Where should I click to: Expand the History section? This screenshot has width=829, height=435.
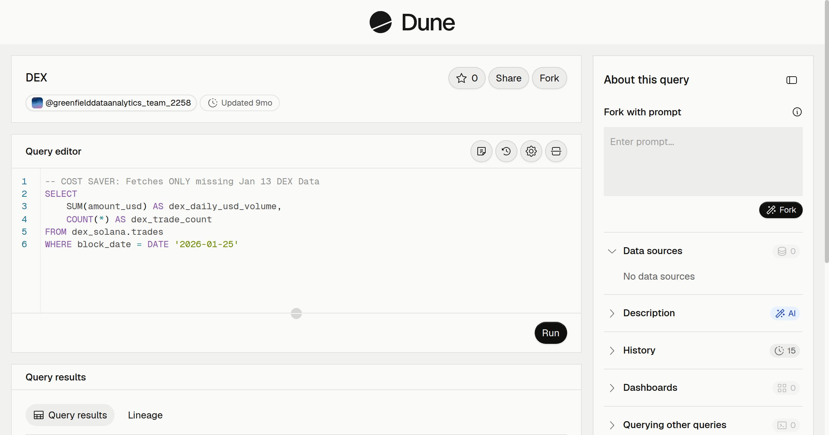pyautogui.click(x=612, y=350)
